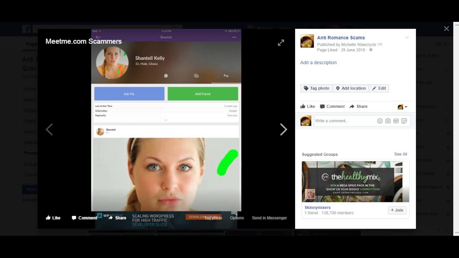
Task: Focus the Write a comment field
Action: coord(345,121)
